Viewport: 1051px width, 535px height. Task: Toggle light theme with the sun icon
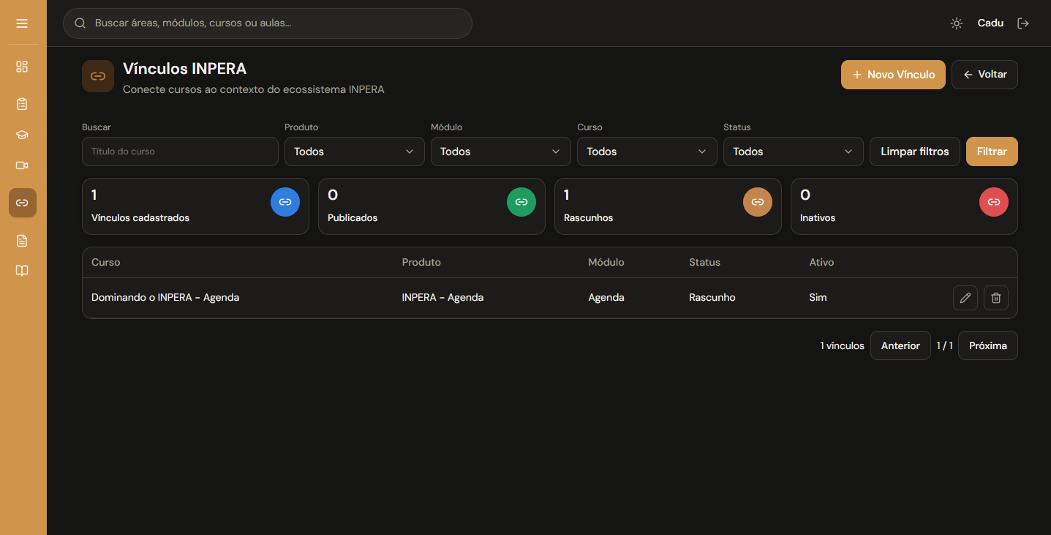tap(957, 23)
